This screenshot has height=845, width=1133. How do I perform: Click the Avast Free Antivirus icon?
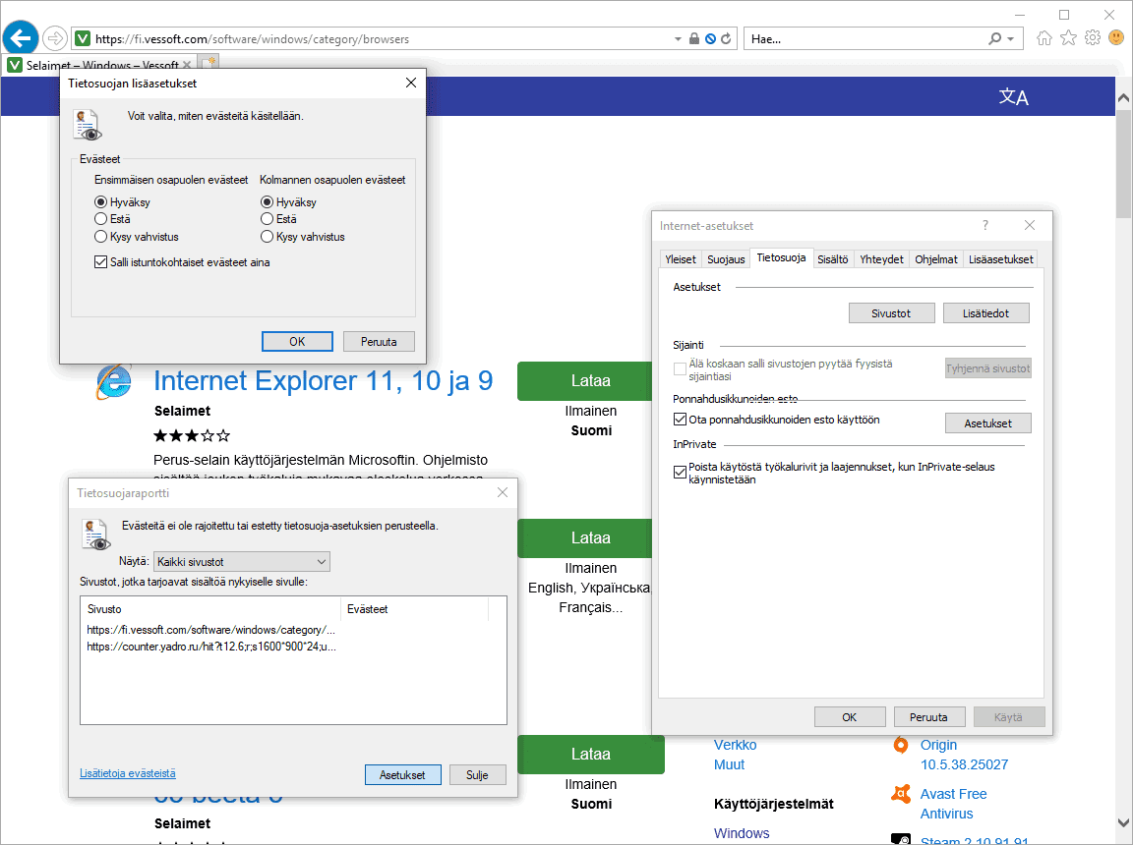tap(900, 793)
